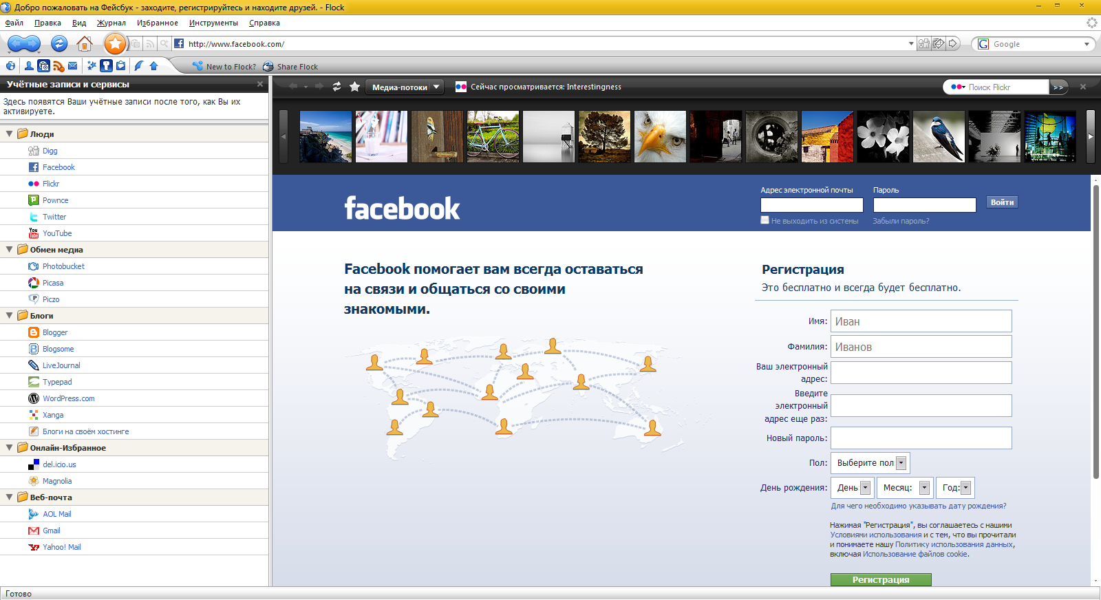Collapse the Блоги group
The image size is (1101, 600).
pos(10,316)
